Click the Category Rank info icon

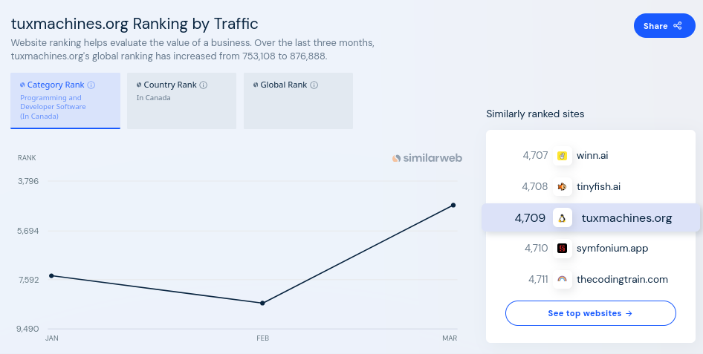pyautogui.click(x=91, y=85)
